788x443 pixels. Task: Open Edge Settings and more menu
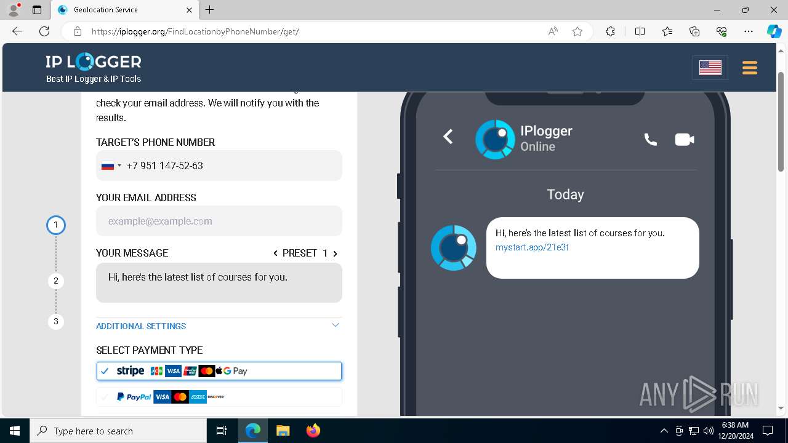749,31
